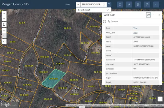Screen dimensions: 164x108
Task: Toggle fullscreen map view
Action: (160, 99)
